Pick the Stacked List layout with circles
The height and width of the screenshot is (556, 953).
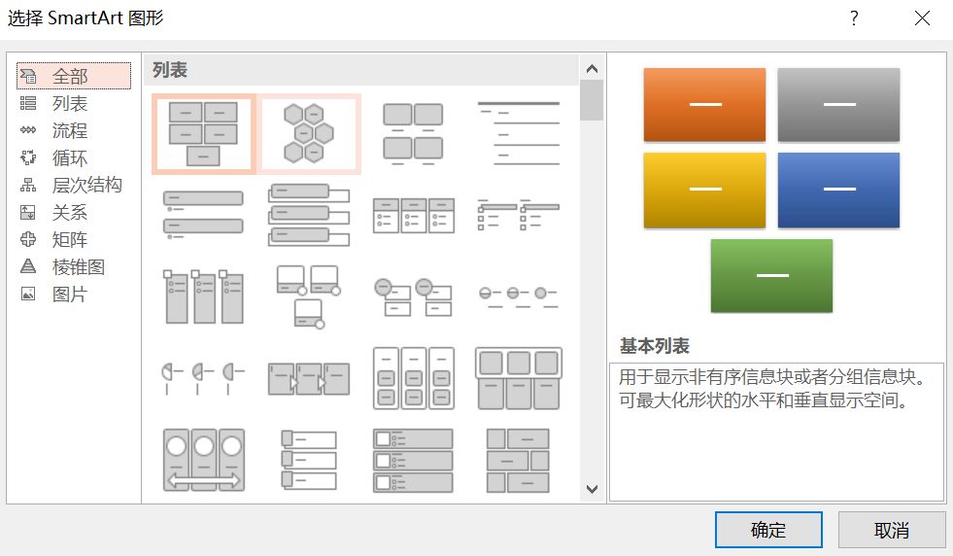pos(413,296)
